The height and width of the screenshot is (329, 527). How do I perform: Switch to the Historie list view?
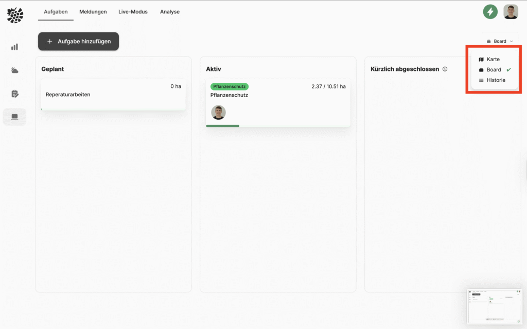pyautogui.click(x=495, y=80)
